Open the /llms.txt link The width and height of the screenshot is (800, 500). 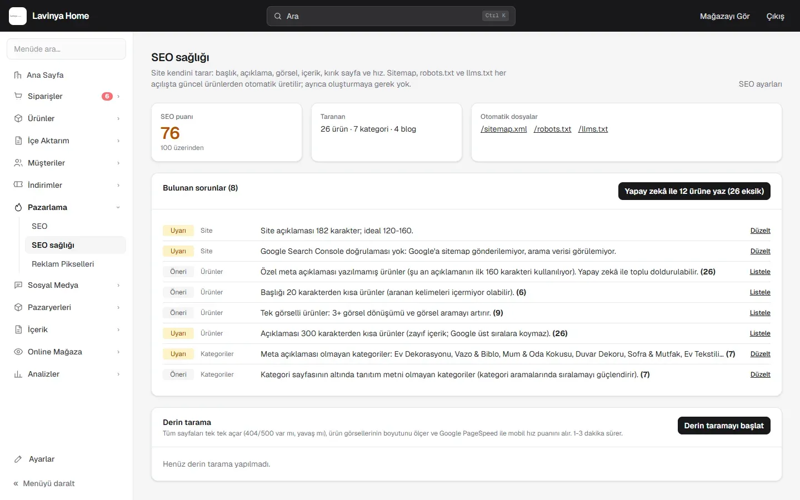pos(593,129)
